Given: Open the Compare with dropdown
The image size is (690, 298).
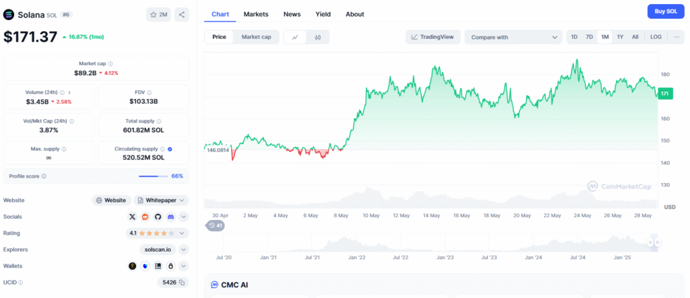Looking at the screenshot, I should click(x=513, y=37).
